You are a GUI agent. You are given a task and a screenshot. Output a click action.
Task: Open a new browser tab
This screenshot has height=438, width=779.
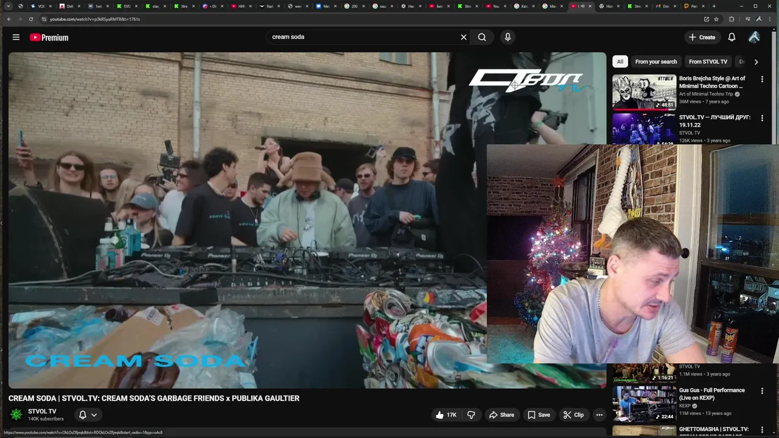pyautogui.click(x=714, y=6)
